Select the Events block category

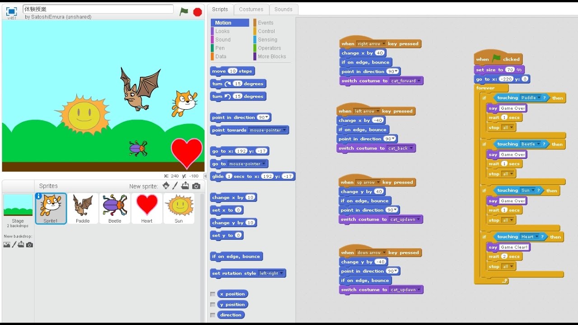(266, 22)
